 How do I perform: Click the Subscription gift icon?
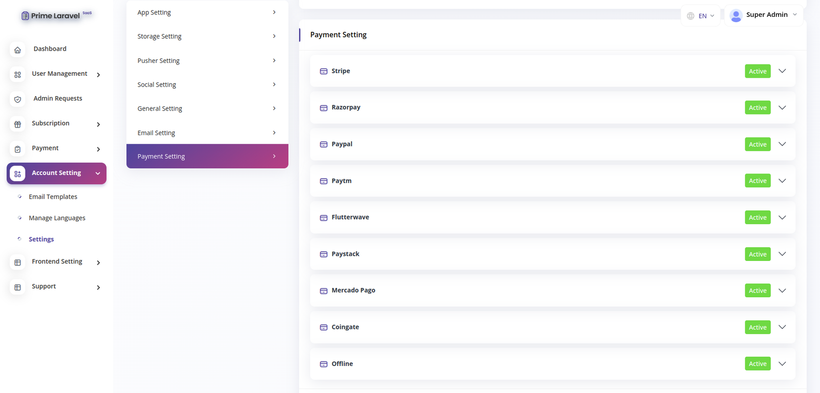click(17, 124)
